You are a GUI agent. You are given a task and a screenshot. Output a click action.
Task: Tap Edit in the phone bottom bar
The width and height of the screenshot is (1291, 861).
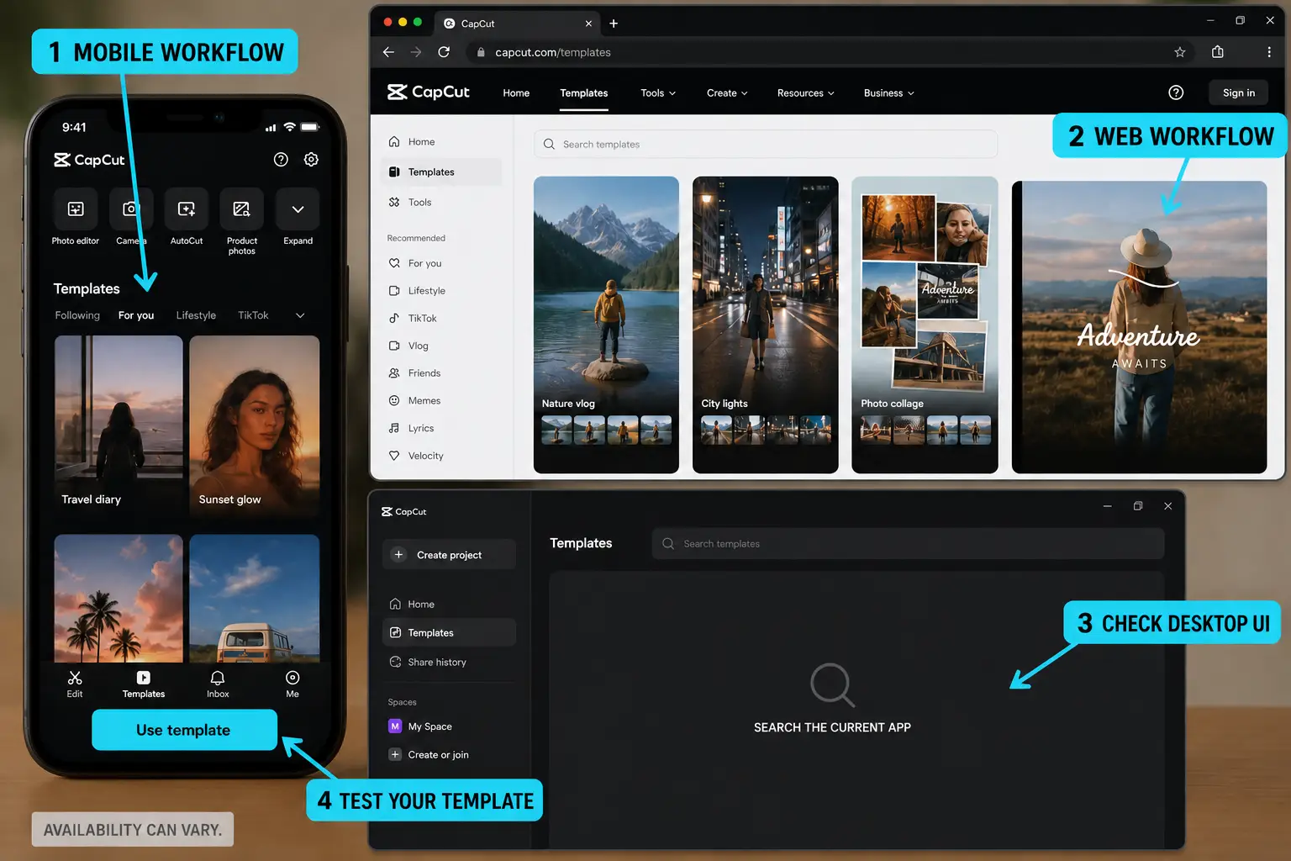pos(75,684)
